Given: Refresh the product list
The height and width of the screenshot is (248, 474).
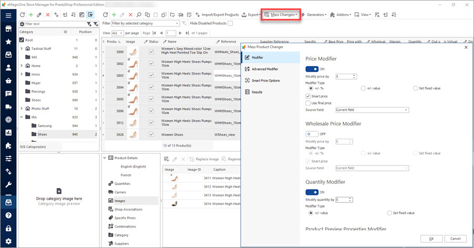Looking at the screenshot, I should coord(105,15).
